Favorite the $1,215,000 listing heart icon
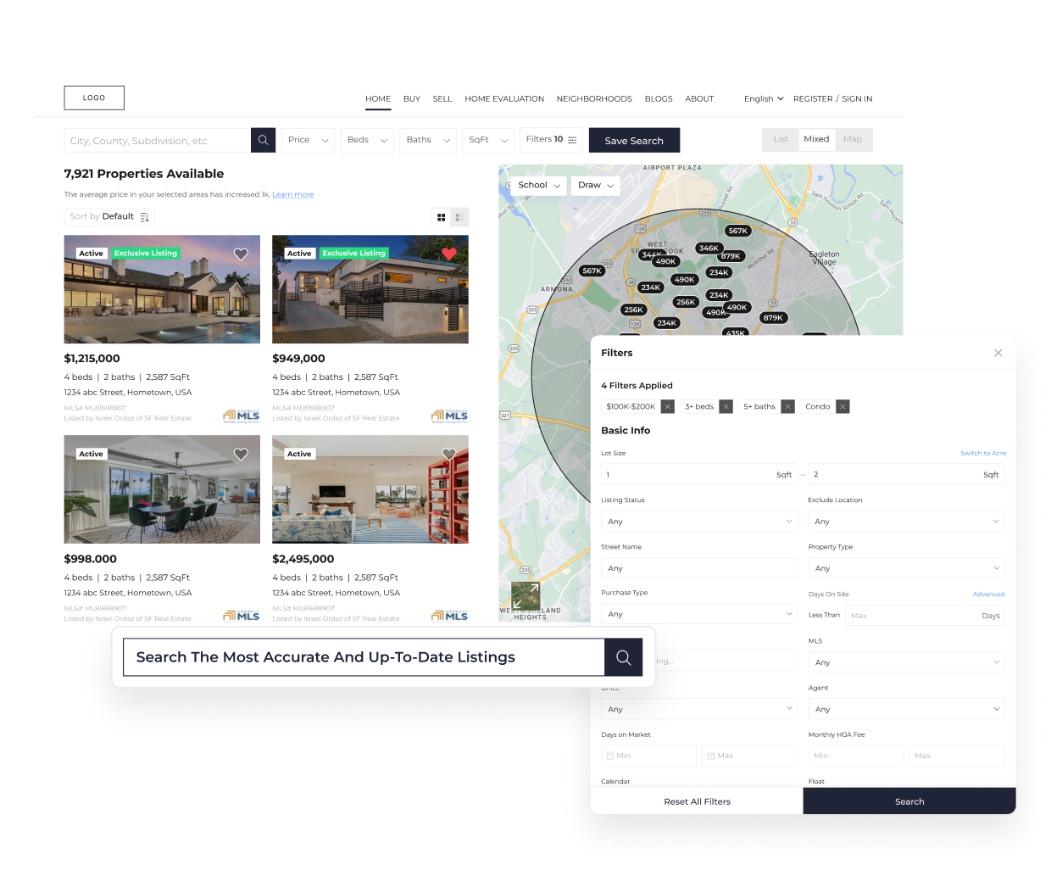The width and height of the screenshot is (1051, 882). [x=241, y=254]
